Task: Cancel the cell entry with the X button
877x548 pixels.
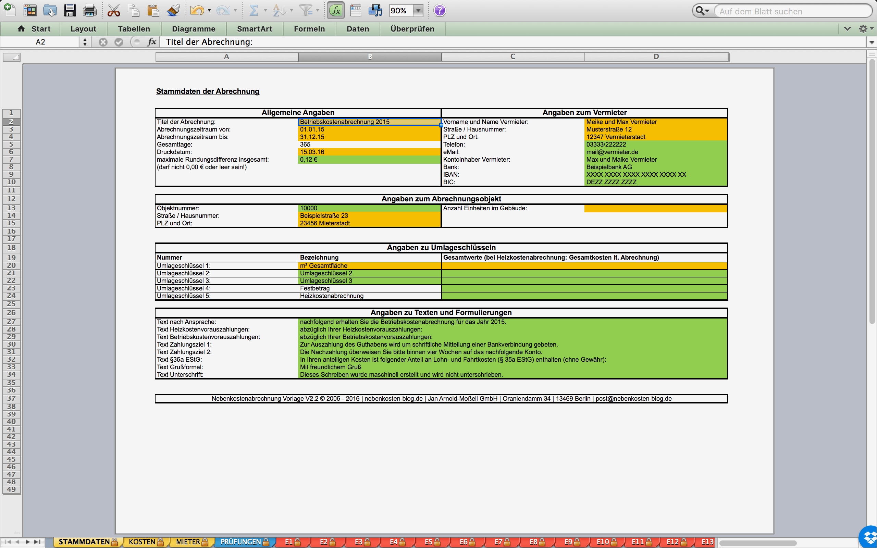Action: (102, 42)
